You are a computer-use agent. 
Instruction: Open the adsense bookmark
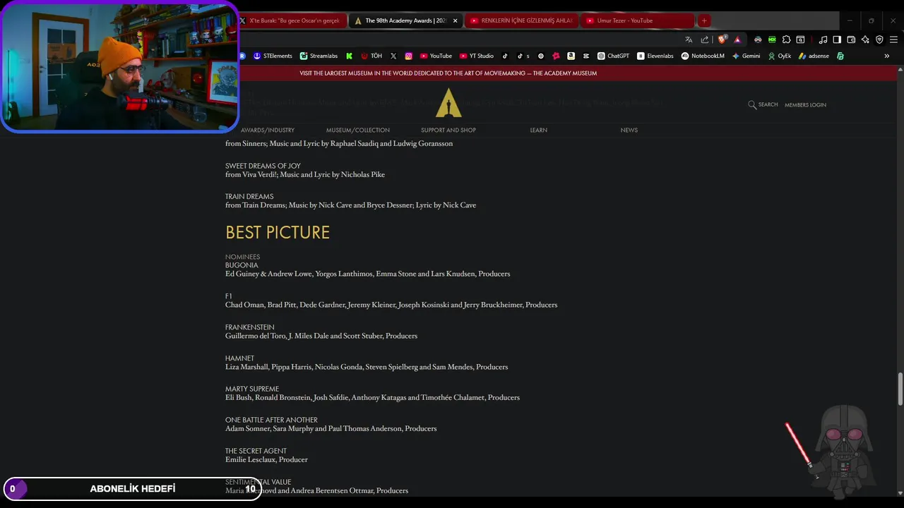814,56
